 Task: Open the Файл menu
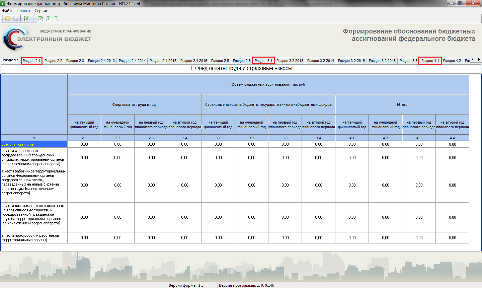pyautogui.click(x=7, y=11)
